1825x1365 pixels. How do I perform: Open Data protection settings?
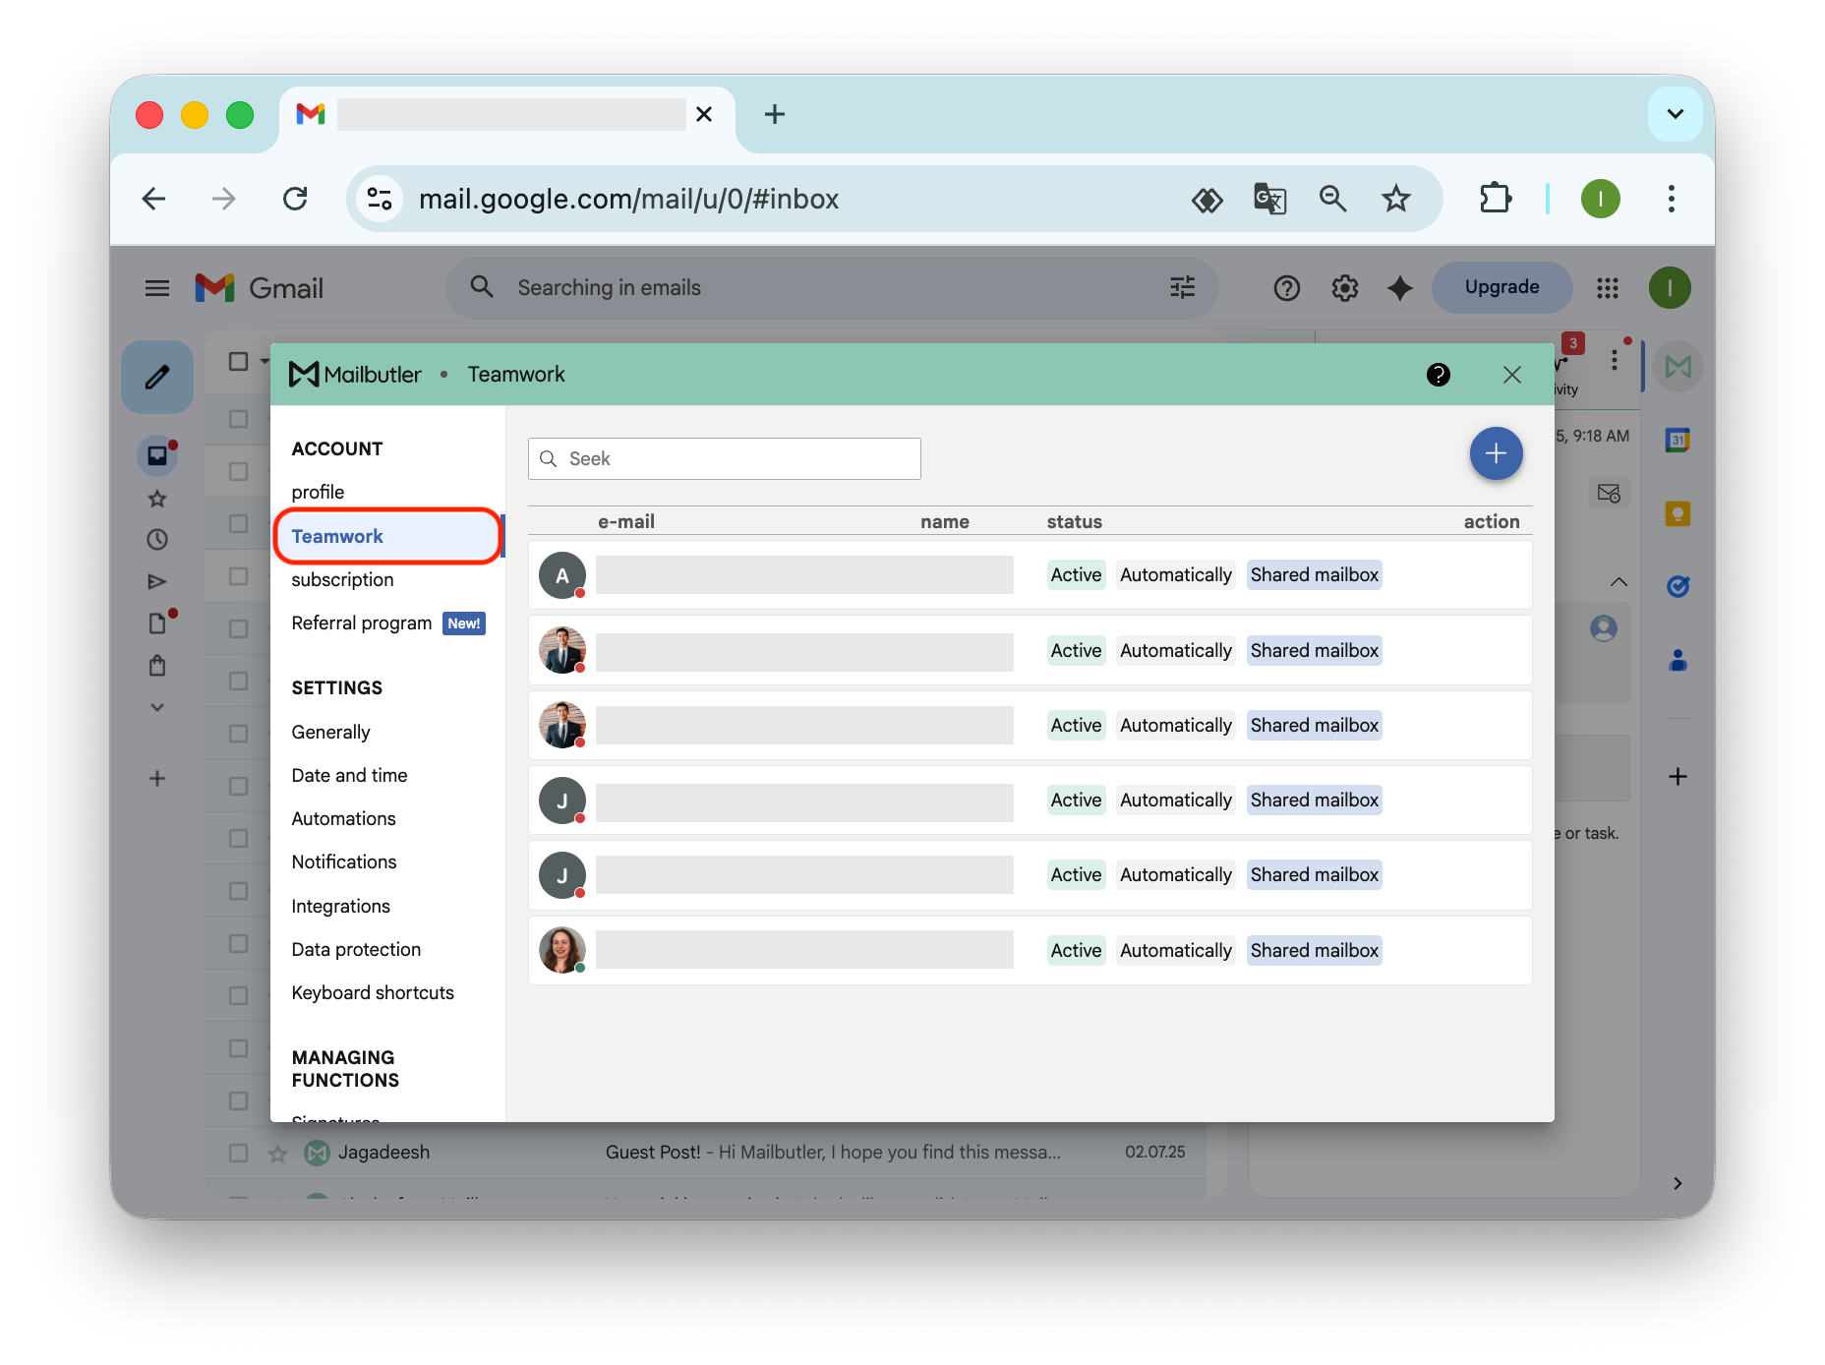click(356, 949)
